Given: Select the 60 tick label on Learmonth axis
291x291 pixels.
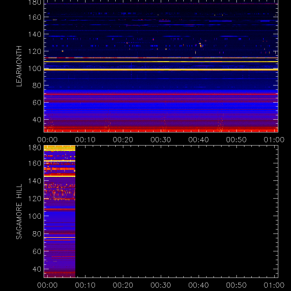Looking at the screenshot, I should click(37, 103).
